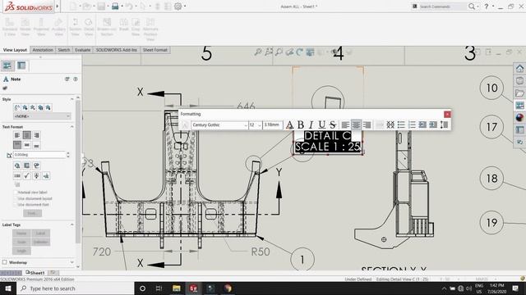The width and height of the screenshot is (526, 295).
Task: Toggle Bold in the Formatting toolbar
Action: 301,125
